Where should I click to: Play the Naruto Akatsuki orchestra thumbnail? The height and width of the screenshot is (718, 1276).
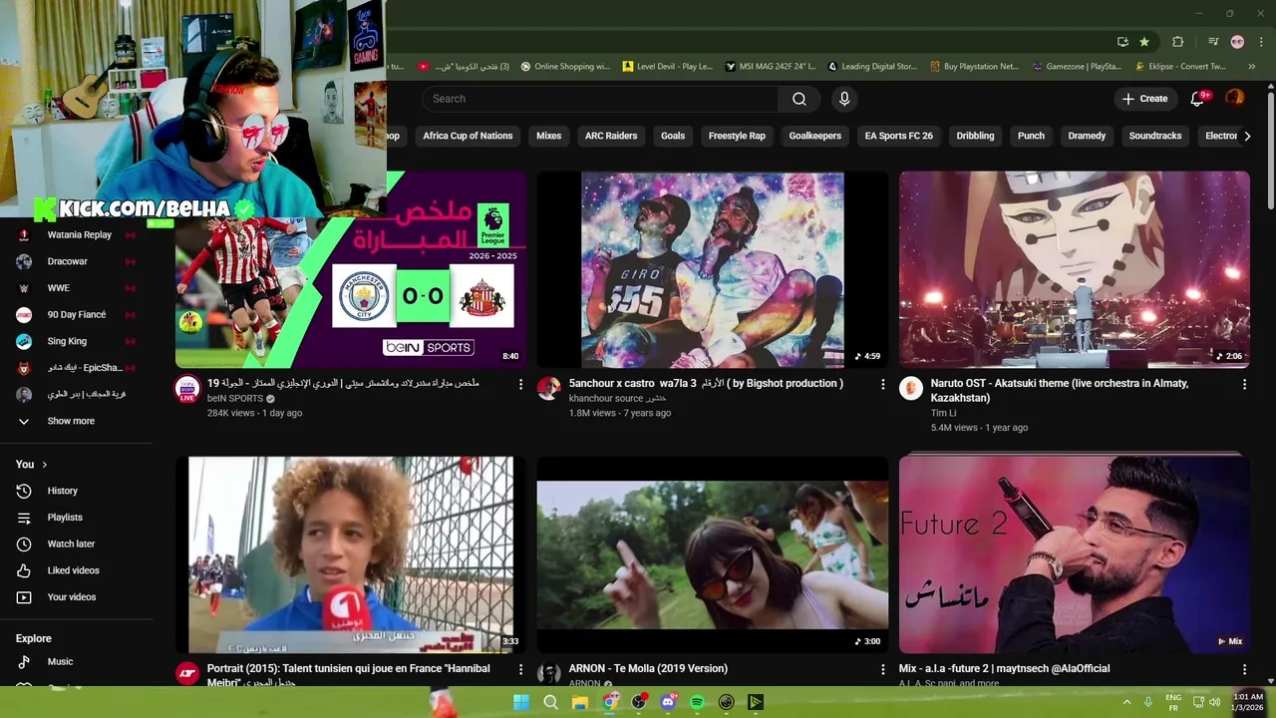tap(1075, 270)
